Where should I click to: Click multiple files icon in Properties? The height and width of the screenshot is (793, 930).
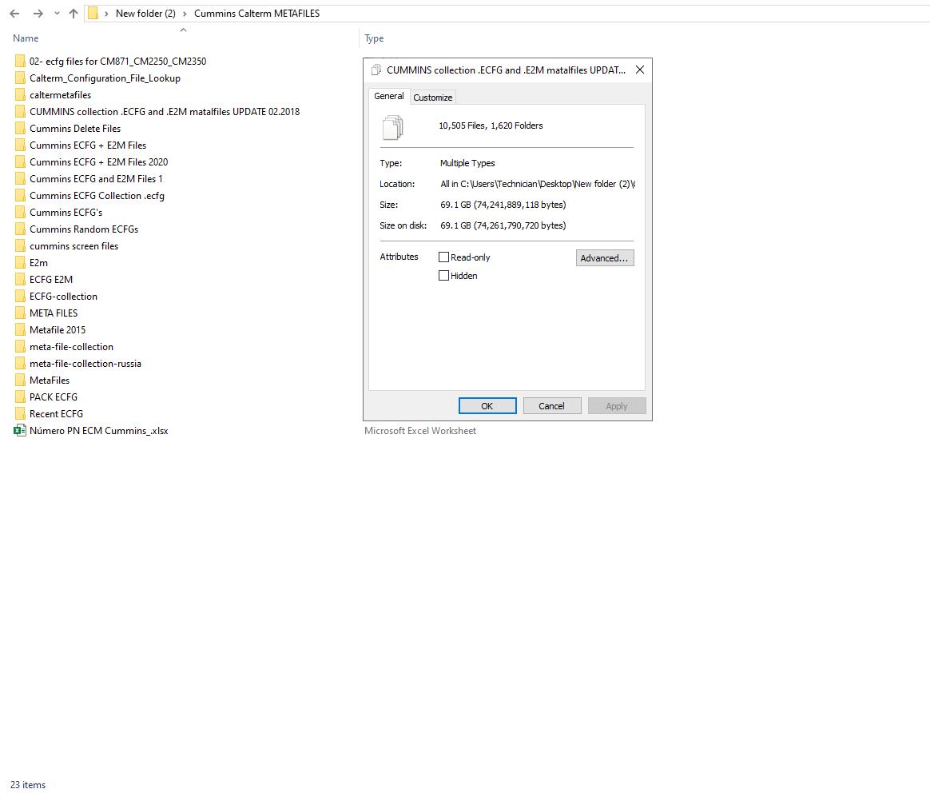(392, 127)
